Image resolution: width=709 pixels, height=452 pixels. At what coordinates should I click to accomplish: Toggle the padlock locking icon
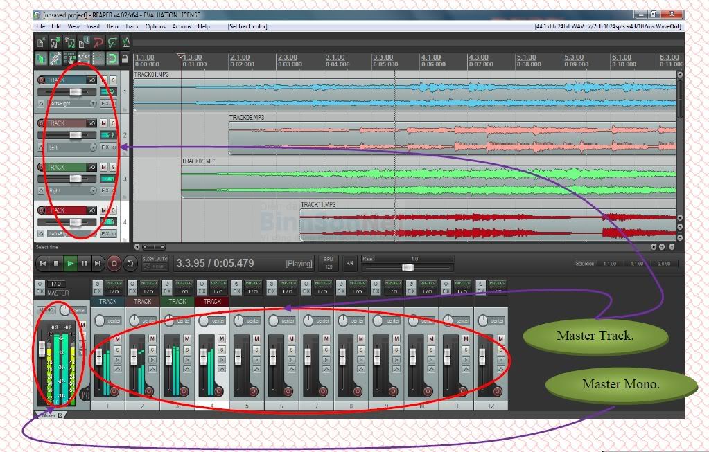point(125,59)
